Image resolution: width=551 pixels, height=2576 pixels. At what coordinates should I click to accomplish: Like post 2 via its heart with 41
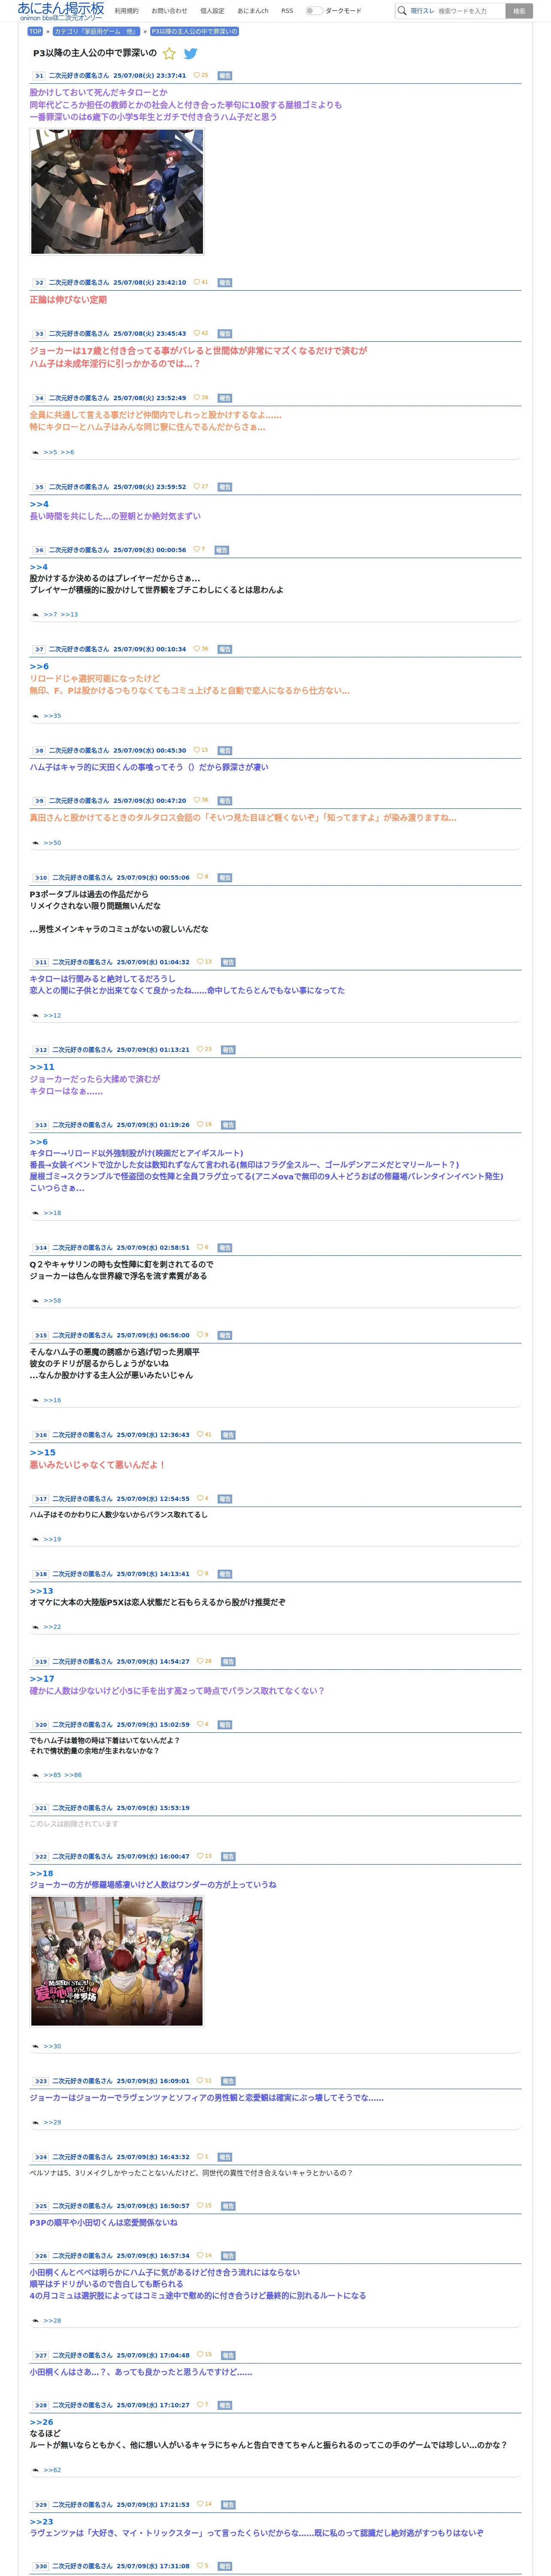201,283
